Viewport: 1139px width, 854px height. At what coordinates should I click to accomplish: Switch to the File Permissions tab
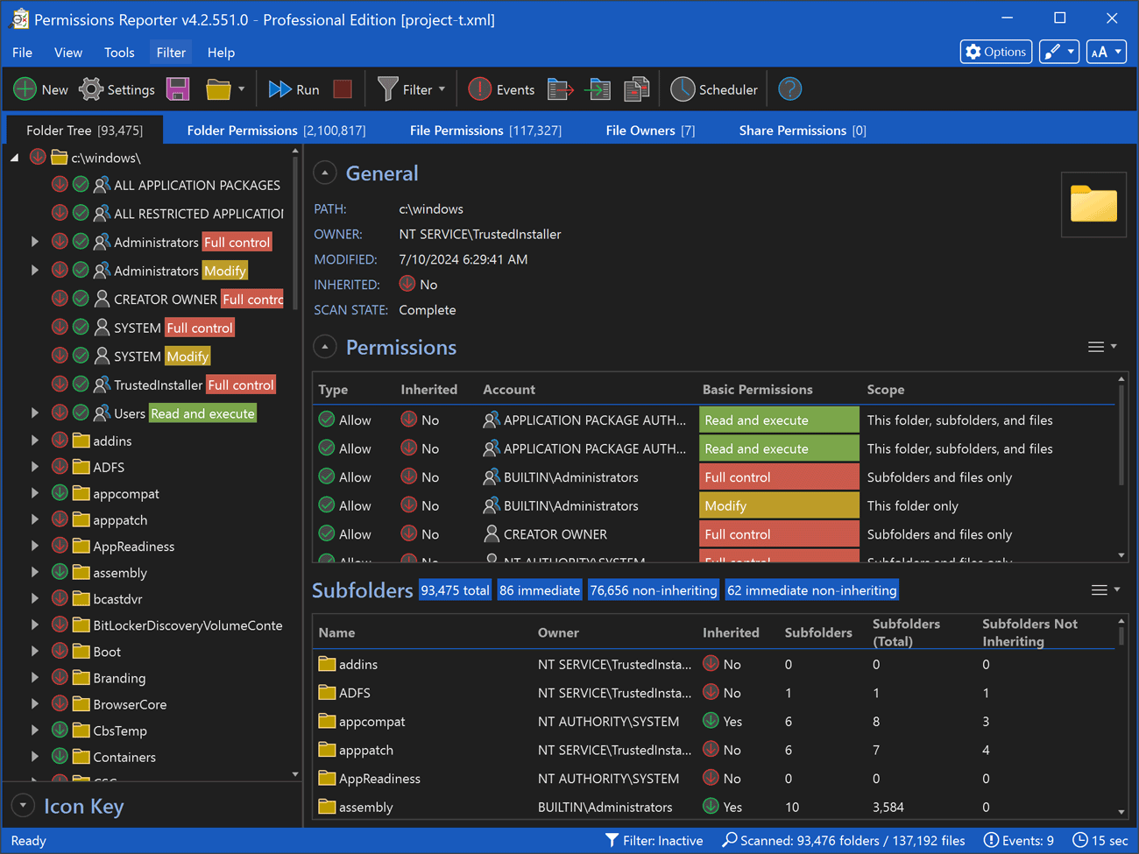(485, 131)
